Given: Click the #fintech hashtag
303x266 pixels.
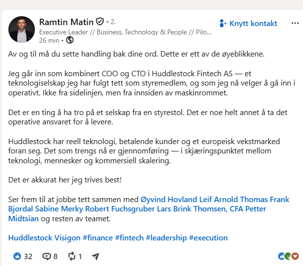Looking at the screenshot, I should (x=129, y=238).
